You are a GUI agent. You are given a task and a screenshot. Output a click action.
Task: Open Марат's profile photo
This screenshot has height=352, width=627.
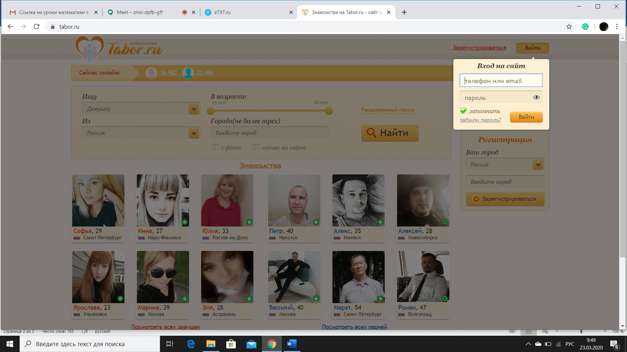[358, 277]
